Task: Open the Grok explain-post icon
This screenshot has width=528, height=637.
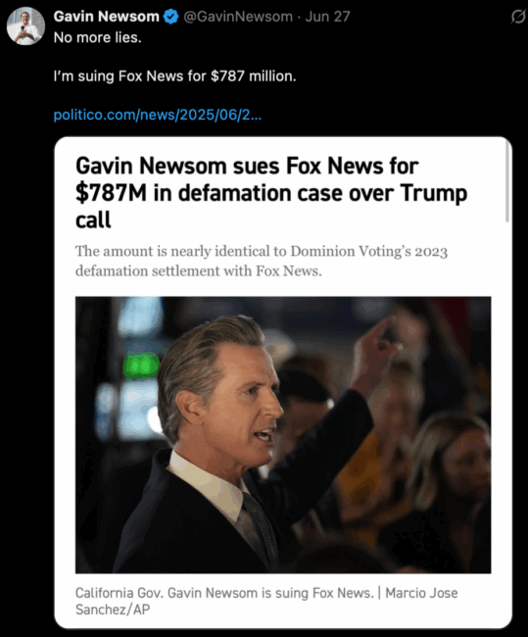Action: [517, 17]
